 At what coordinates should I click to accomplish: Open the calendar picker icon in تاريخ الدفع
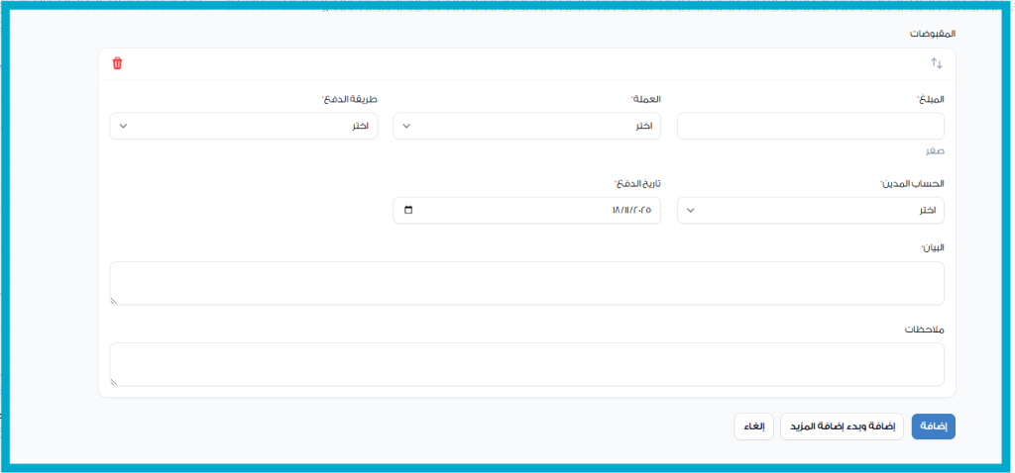coord(409,211)
